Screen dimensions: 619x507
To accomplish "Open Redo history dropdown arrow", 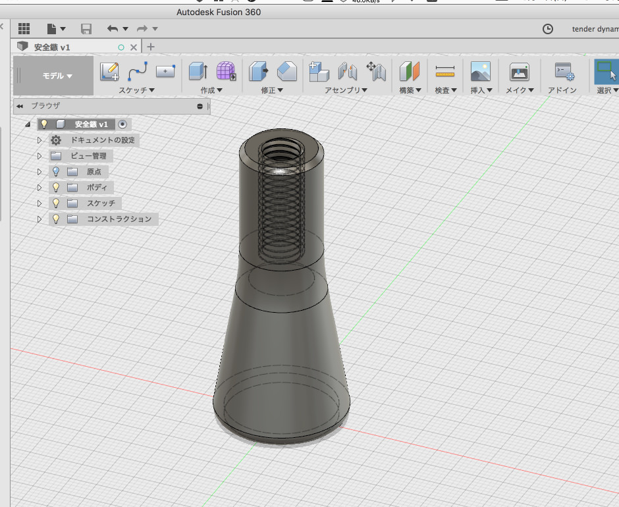I will [155, 29].
